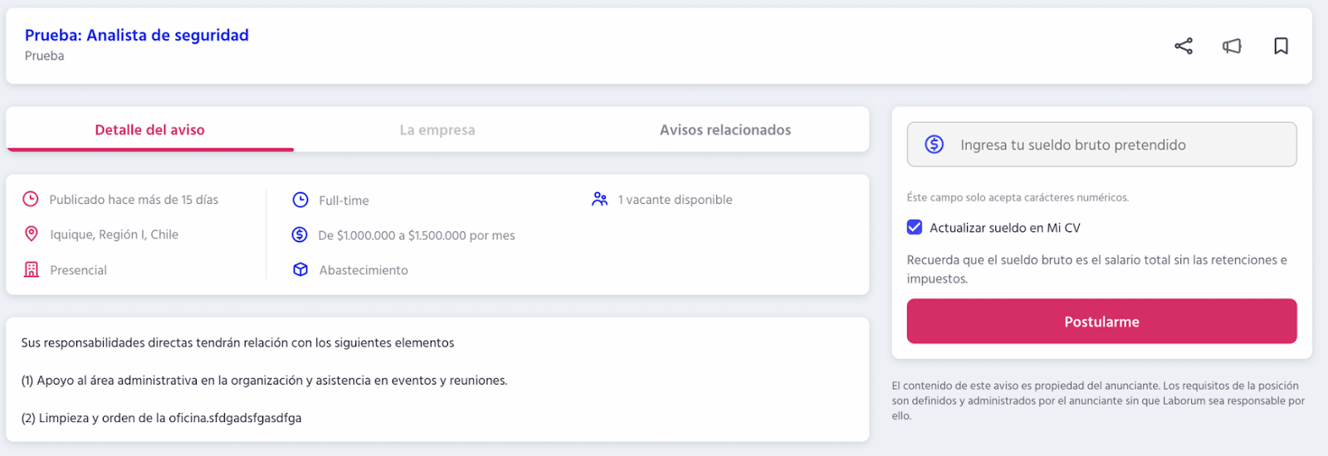Click the box icon beside Abastecimiento
1328x456 pixels.
coord(300,269)
